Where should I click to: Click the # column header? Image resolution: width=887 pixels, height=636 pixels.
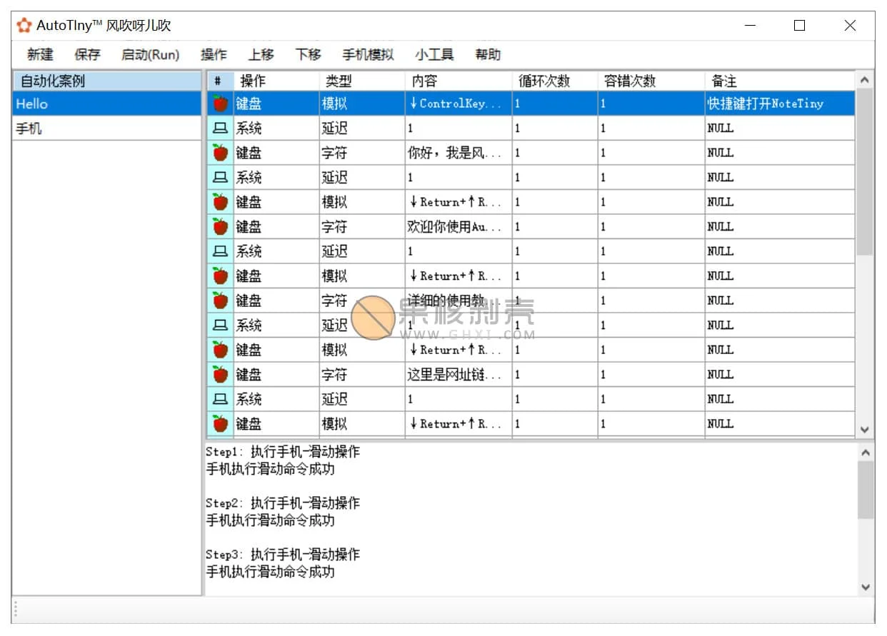pyautogui.click(x=220, y=81)
